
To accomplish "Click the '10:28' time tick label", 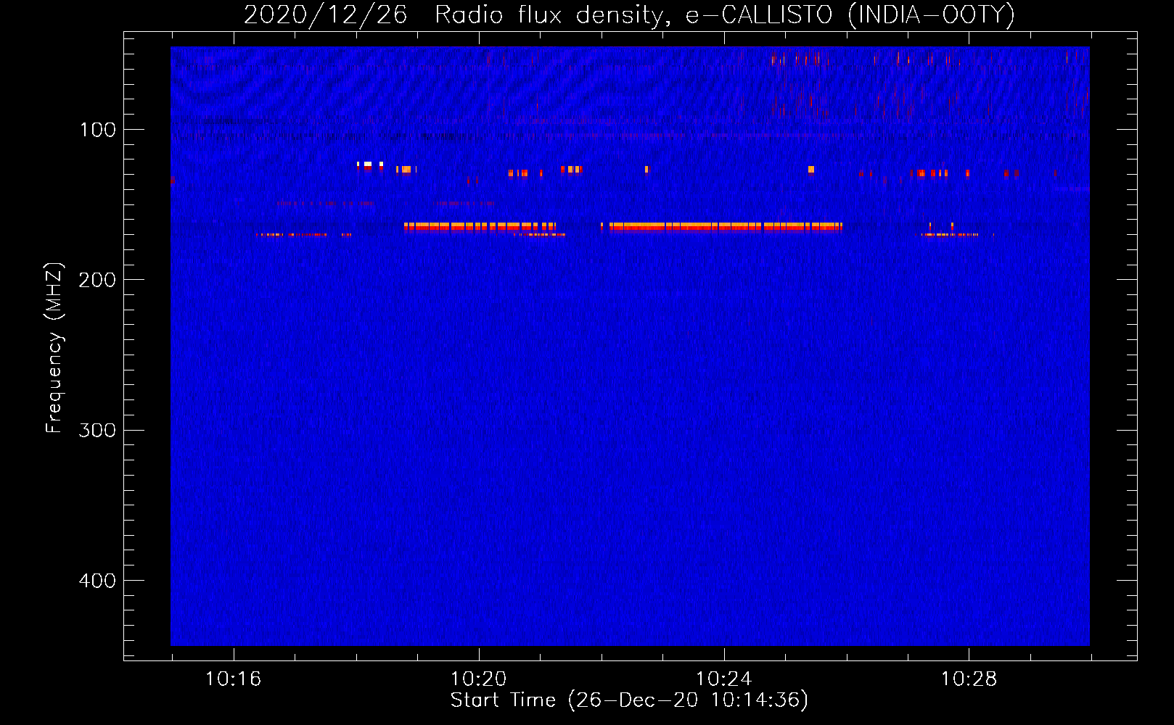I will (x=969, y=679).
